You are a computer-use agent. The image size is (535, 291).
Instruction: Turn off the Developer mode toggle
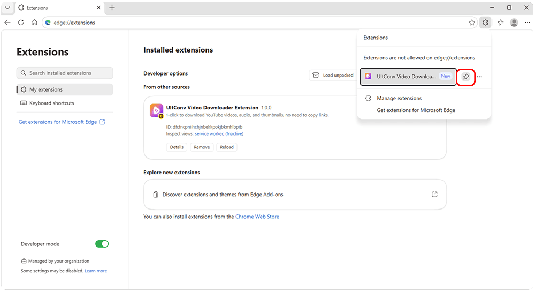[102, 244]
